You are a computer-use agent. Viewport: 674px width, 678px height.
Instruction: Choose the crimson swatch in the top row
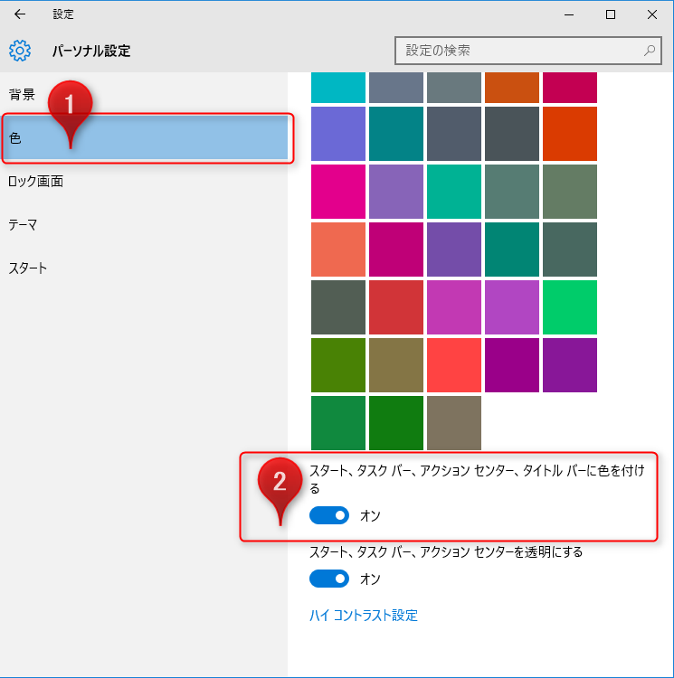(570, 88)
